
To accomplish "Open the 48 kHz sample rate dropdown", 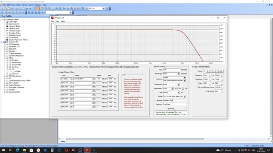I will pos(103,8).
